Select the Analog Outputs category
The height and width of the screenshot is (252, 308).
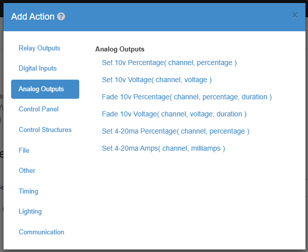(x=45, y=89)
